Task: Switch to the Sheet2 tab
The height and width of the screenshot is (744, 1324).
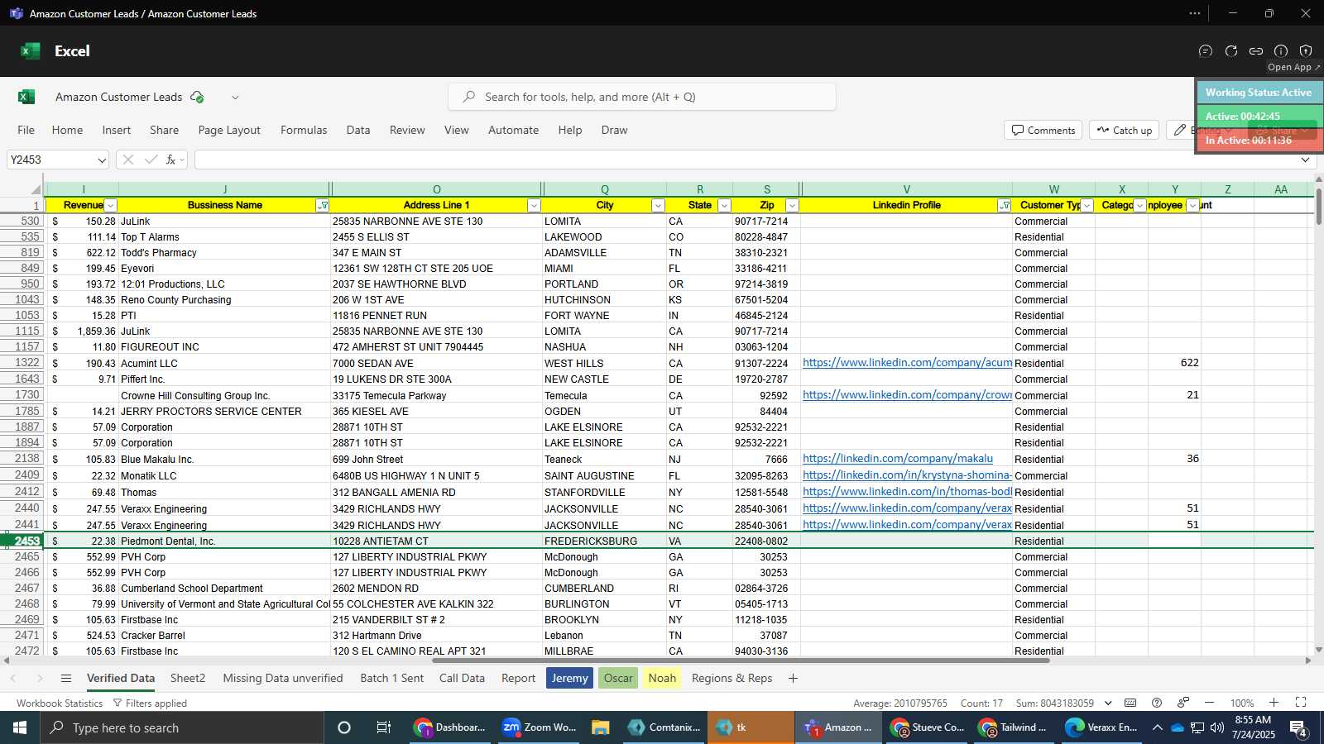Action: (188, 678)
